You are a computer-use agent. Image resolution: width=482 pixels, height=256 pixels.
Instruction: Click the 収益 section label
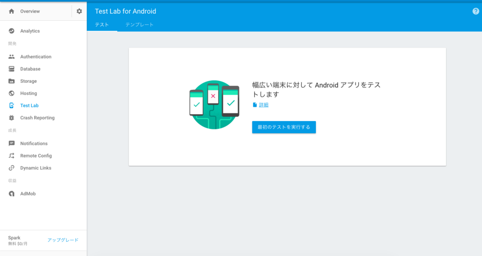(12, 181)
